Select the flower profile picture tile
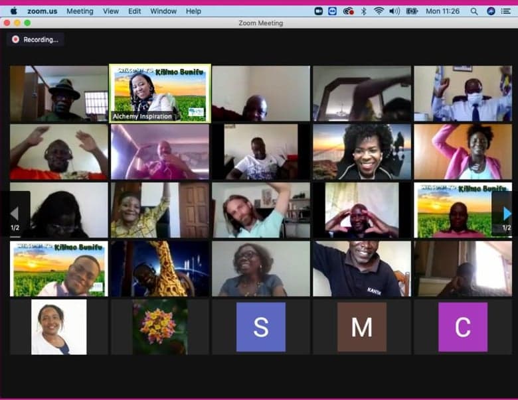518x400 pixels. pyautogui.click(x=160, y=327)
